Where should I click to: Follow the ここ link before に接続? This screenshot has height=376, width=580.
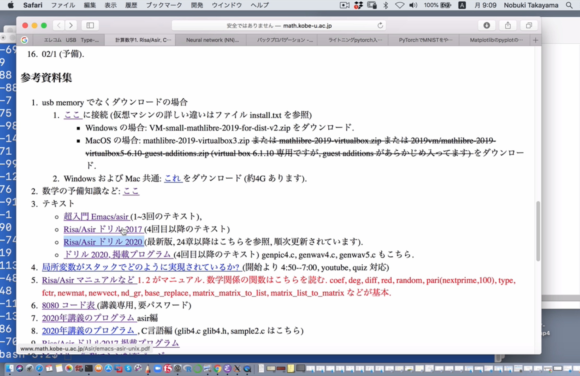click(x=73, y=115)
